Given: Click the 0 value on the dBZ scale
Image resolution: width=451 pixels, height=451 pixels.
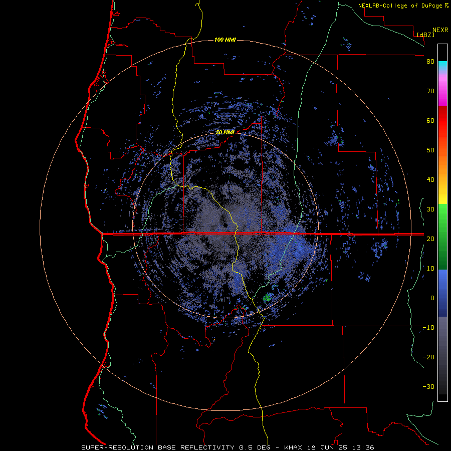Looking at the screenshot, I should [x=432, y=298].
